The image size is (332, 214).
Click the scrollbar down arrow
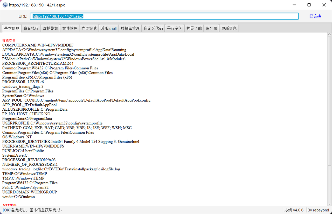point(329,204)
